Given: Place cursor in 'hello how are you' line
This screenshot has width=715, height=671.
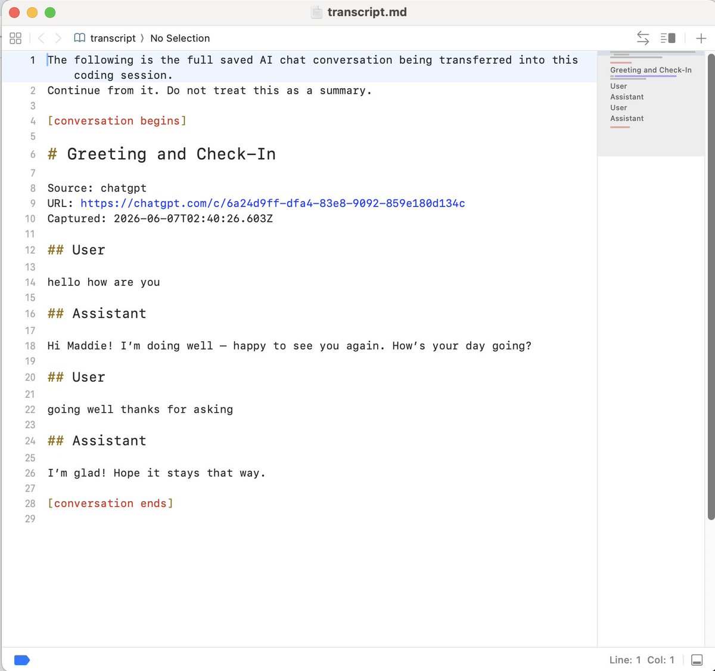Looking at the screenshot, I should coord(104,282).
